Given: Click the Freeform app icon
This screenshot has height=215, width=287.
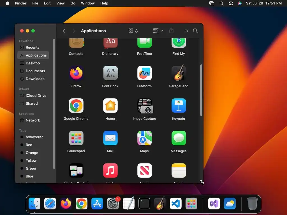Looking at the screenshot, I should pos(144,73).
